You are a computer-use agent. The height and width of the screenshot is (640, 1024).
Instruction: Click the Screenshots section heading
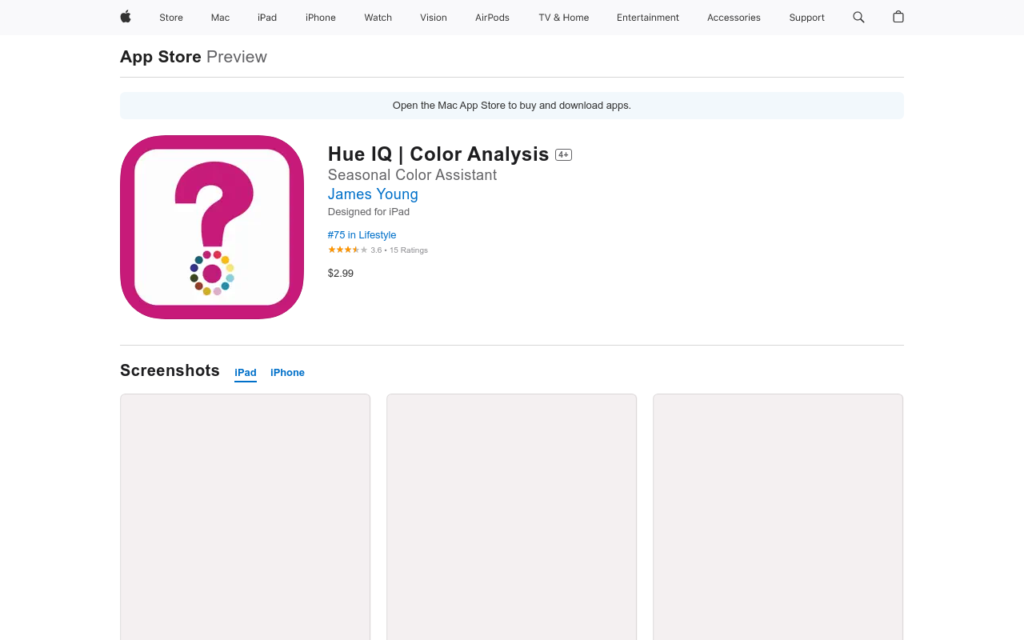click(x=170, y=370)
